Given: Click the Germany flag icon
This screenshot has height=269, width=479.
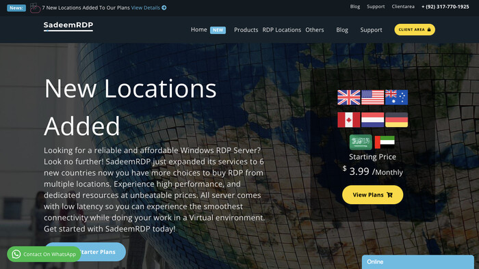Looking at the screenshot, I should [396, 120].
